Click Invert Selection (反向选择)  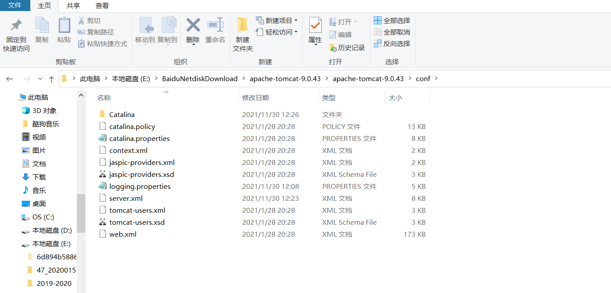pos(392,43)
